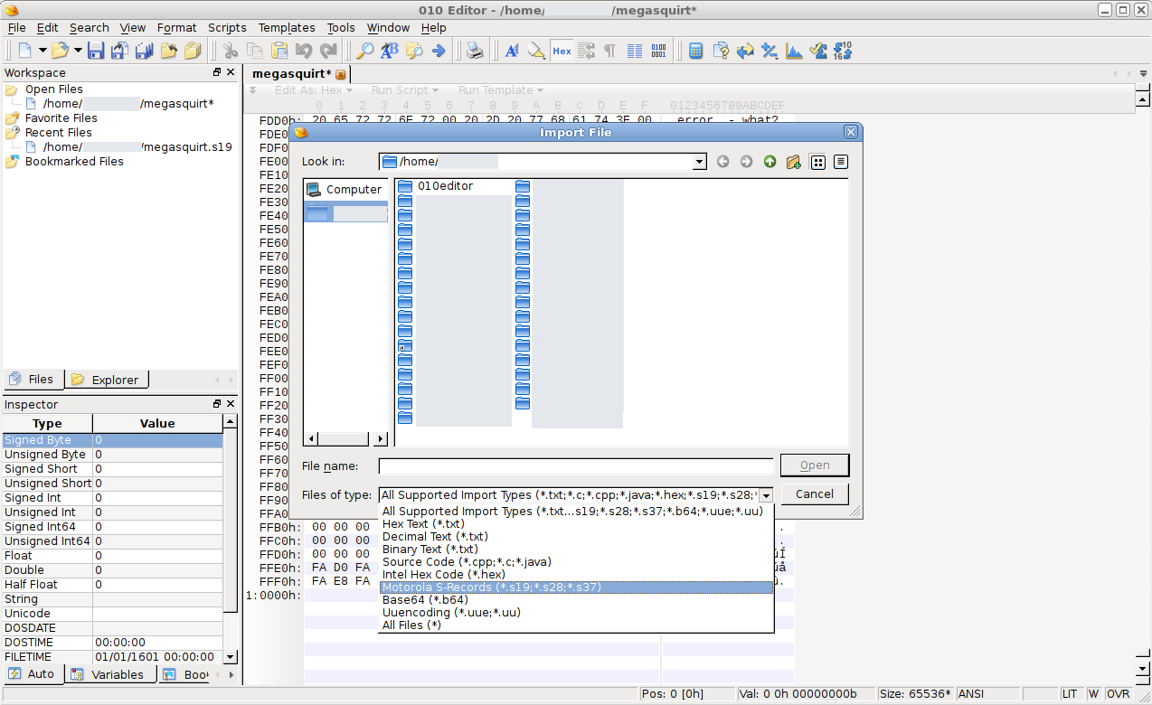The height and width of the screenshot is (705, 1152).
Task: Close the megasquirt* tab
Action: click(x=341, y=74)
